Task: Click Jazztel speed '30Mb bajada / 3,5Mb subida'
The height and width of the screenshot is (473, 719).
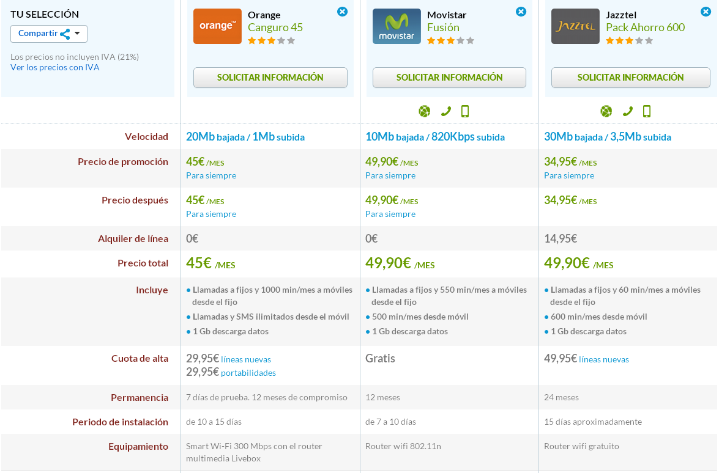Action: [608, 137]
